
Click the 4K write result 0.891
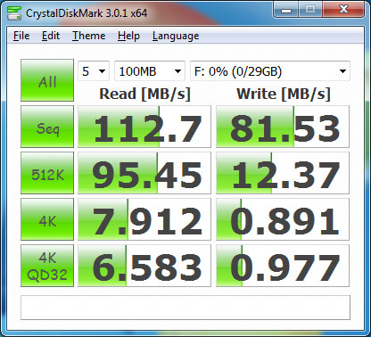pyautogui.click(x=283, y=219)
